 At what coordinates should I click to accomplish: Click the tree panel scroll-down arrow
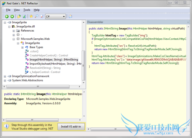84,83
